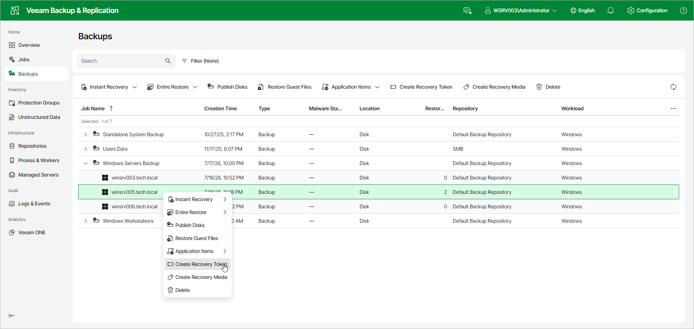The image size is (694, 329).
Task: Refresh the backups list
Action: (x=673, y=87)
